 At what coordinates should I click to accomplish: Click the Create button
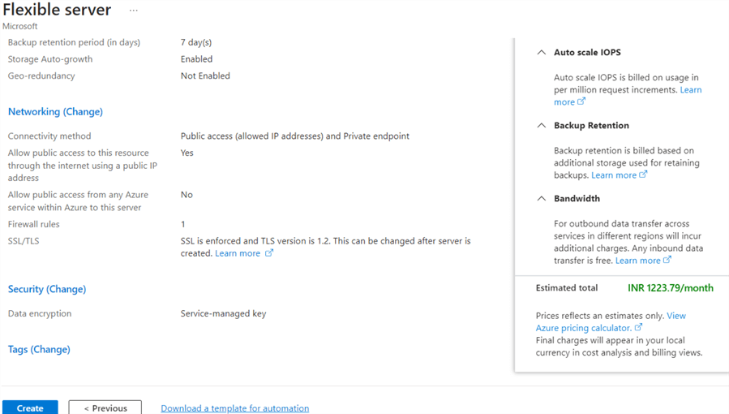tap(30, 408)
